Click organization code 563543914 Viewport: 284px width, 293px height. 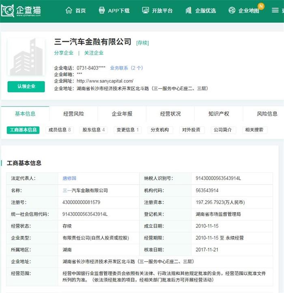coord(207,191)
